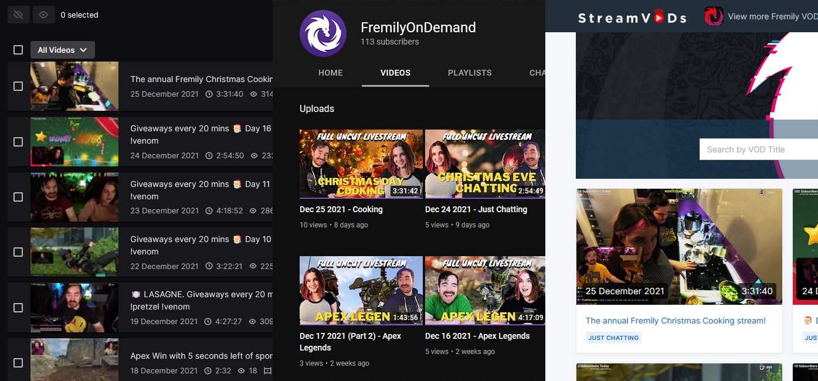The width and height of the screenshot is (818, 381).
Task: Click the FremilyOnDemand dragon channel avatar
Action: pyautogui.click(x=323, y=33)
